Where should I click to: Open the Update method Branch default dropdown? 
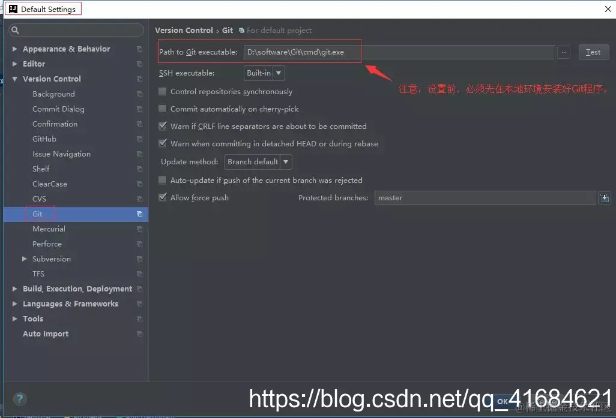[x=258, y=162]
